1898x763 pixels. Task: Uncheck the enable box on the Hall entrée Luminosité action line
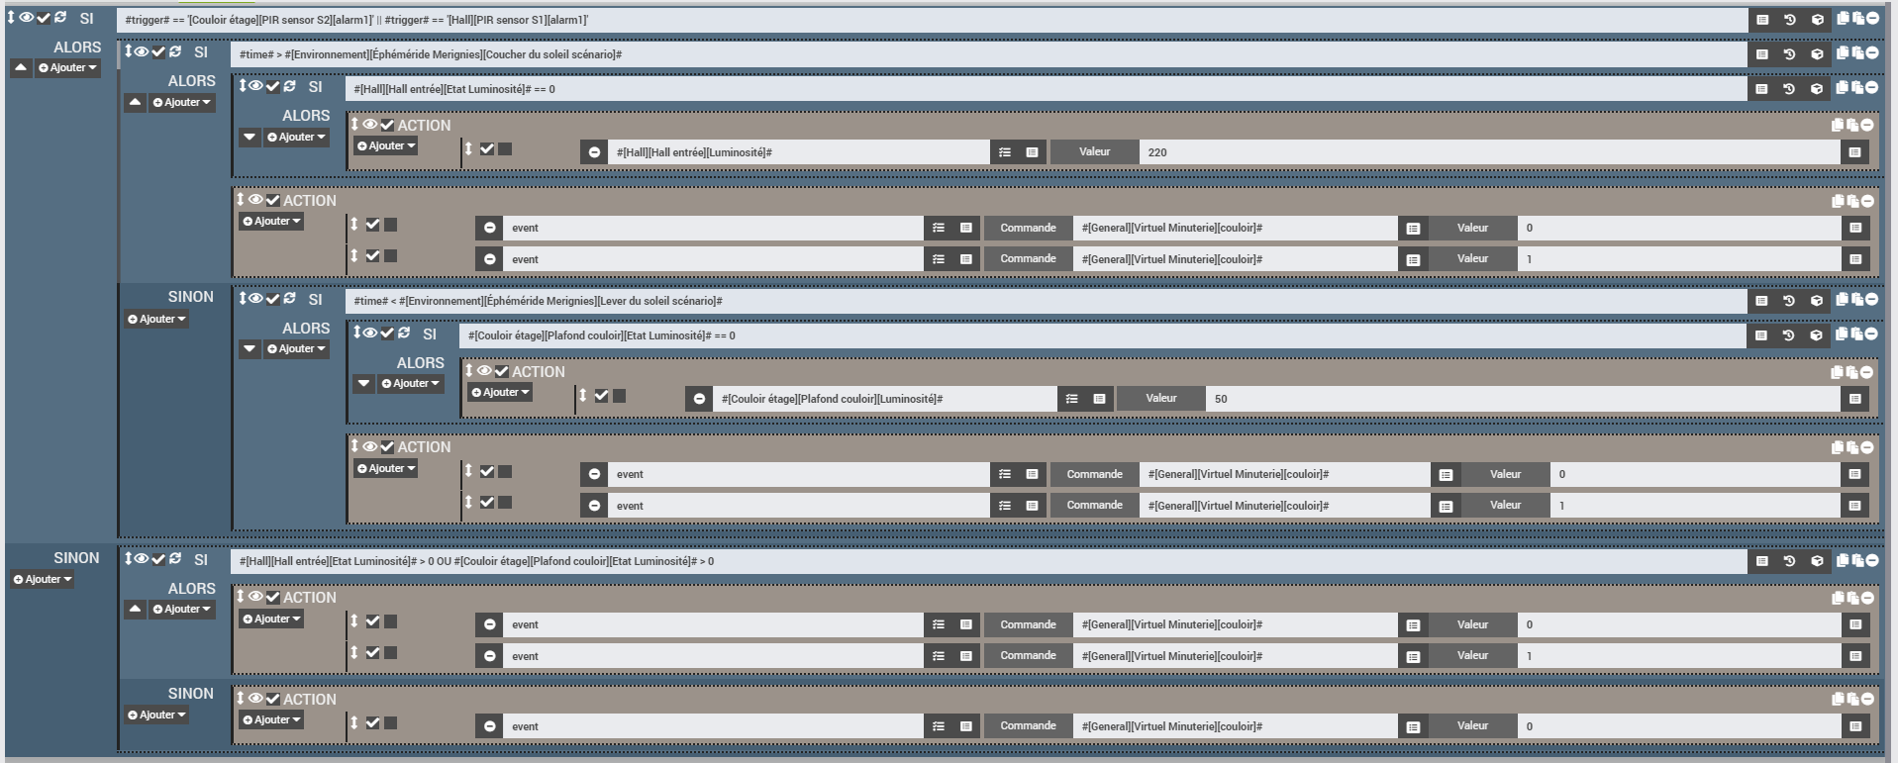click(x=487, y=149)
